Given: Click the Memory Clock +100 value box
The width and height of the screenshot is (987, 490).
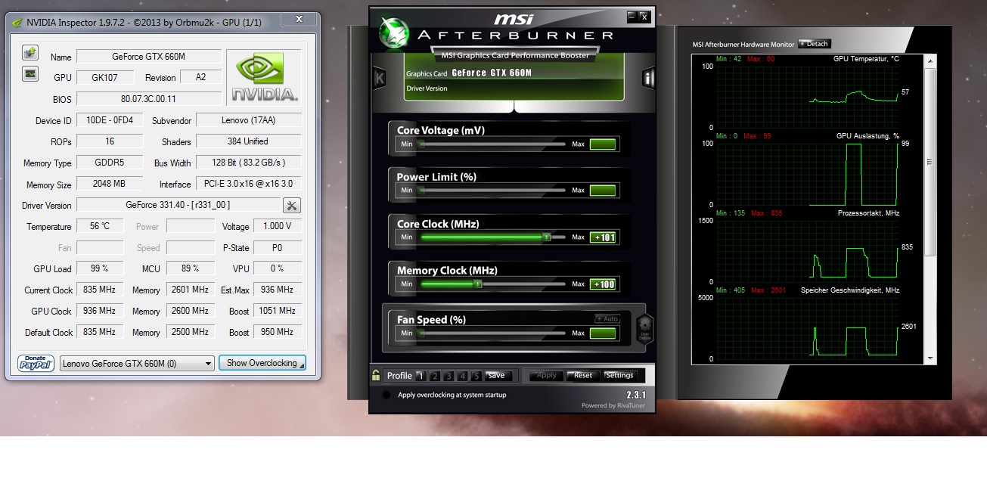Looking at the screenshot, I should point(604,284).
